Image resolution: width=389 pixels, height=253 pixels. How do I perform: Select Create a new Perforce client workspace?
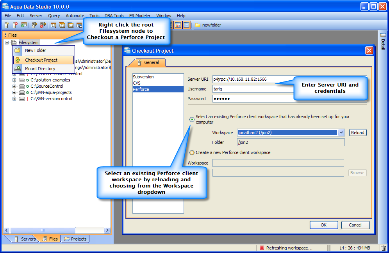(x=192, y=152)
